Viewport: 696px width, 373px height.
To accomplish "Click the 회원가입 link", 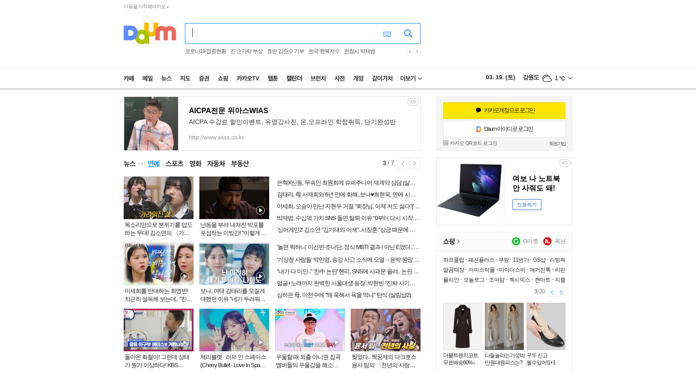I will pyautogui.click(x=557, y=143).
